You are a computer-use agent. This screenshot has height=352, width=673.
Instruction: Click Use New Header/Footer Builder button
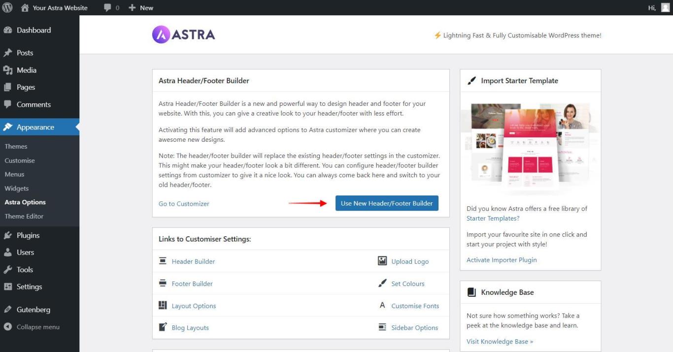(x=387, y=203)
